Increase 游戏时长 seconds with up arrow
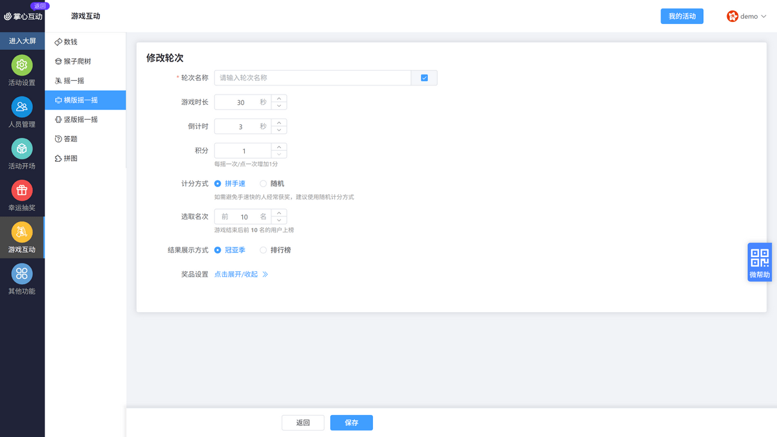This screenshot has width=777, height=437. pyautogui.click(x=279, y=98)
